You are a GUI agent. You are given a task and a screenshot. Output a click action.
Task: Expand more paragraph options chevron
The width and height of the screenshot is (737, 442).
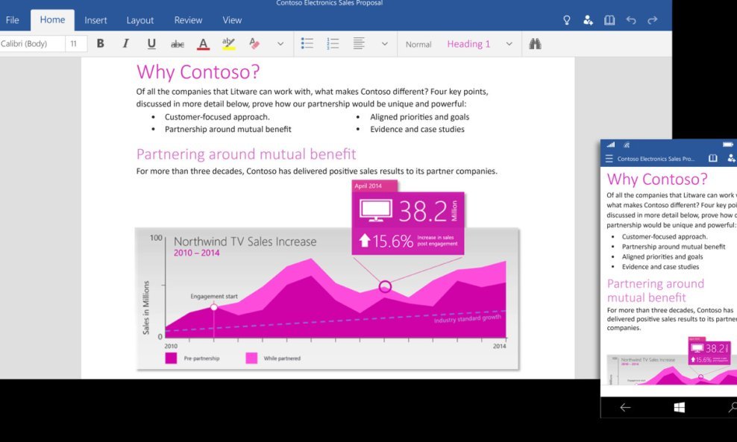click(x=384, y=44)
